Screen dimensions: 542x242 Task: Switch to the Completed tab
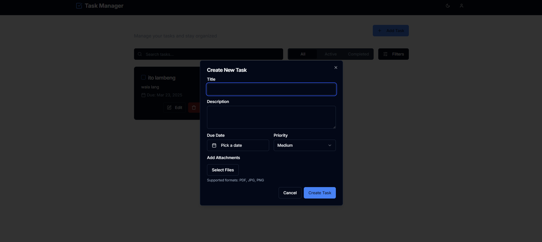(x=358, y=54)
